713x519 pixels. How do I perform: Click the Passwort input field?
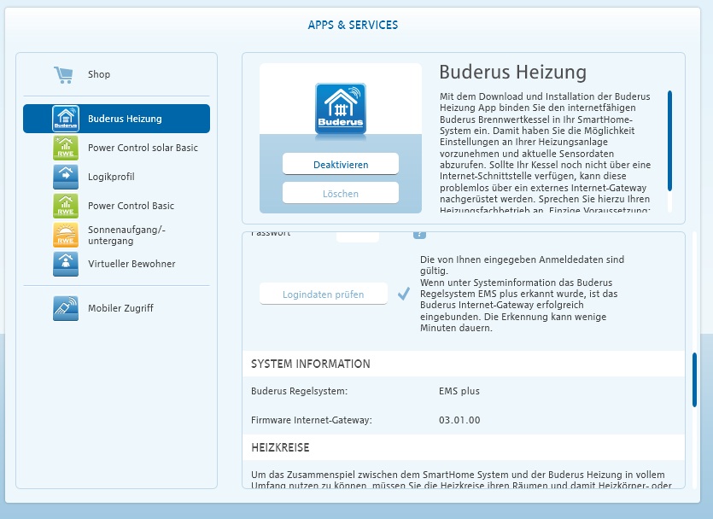coord(358,236)
